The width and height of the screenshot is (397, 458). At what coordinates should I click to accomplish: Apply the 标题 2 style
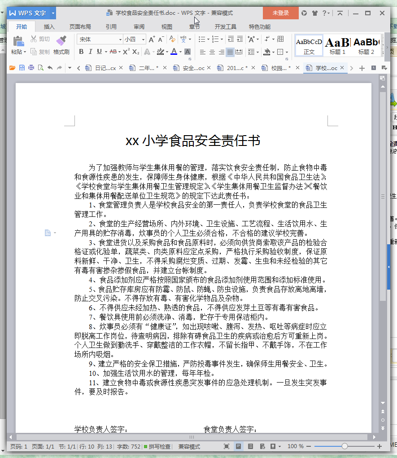(x=366, y=45)
